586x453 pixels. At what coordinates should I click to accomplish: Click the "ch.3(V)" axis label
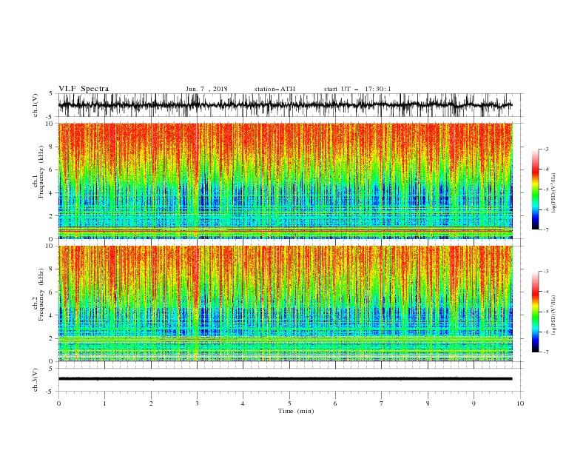[36, 380]
